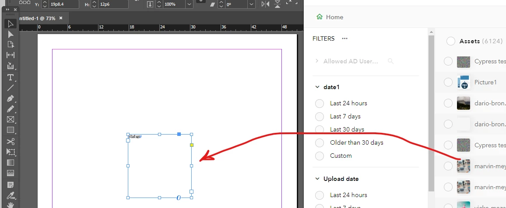This screenshot has width=506, height=208.
Task: Select the Eyedropper tool
Action: coord(11,195)
